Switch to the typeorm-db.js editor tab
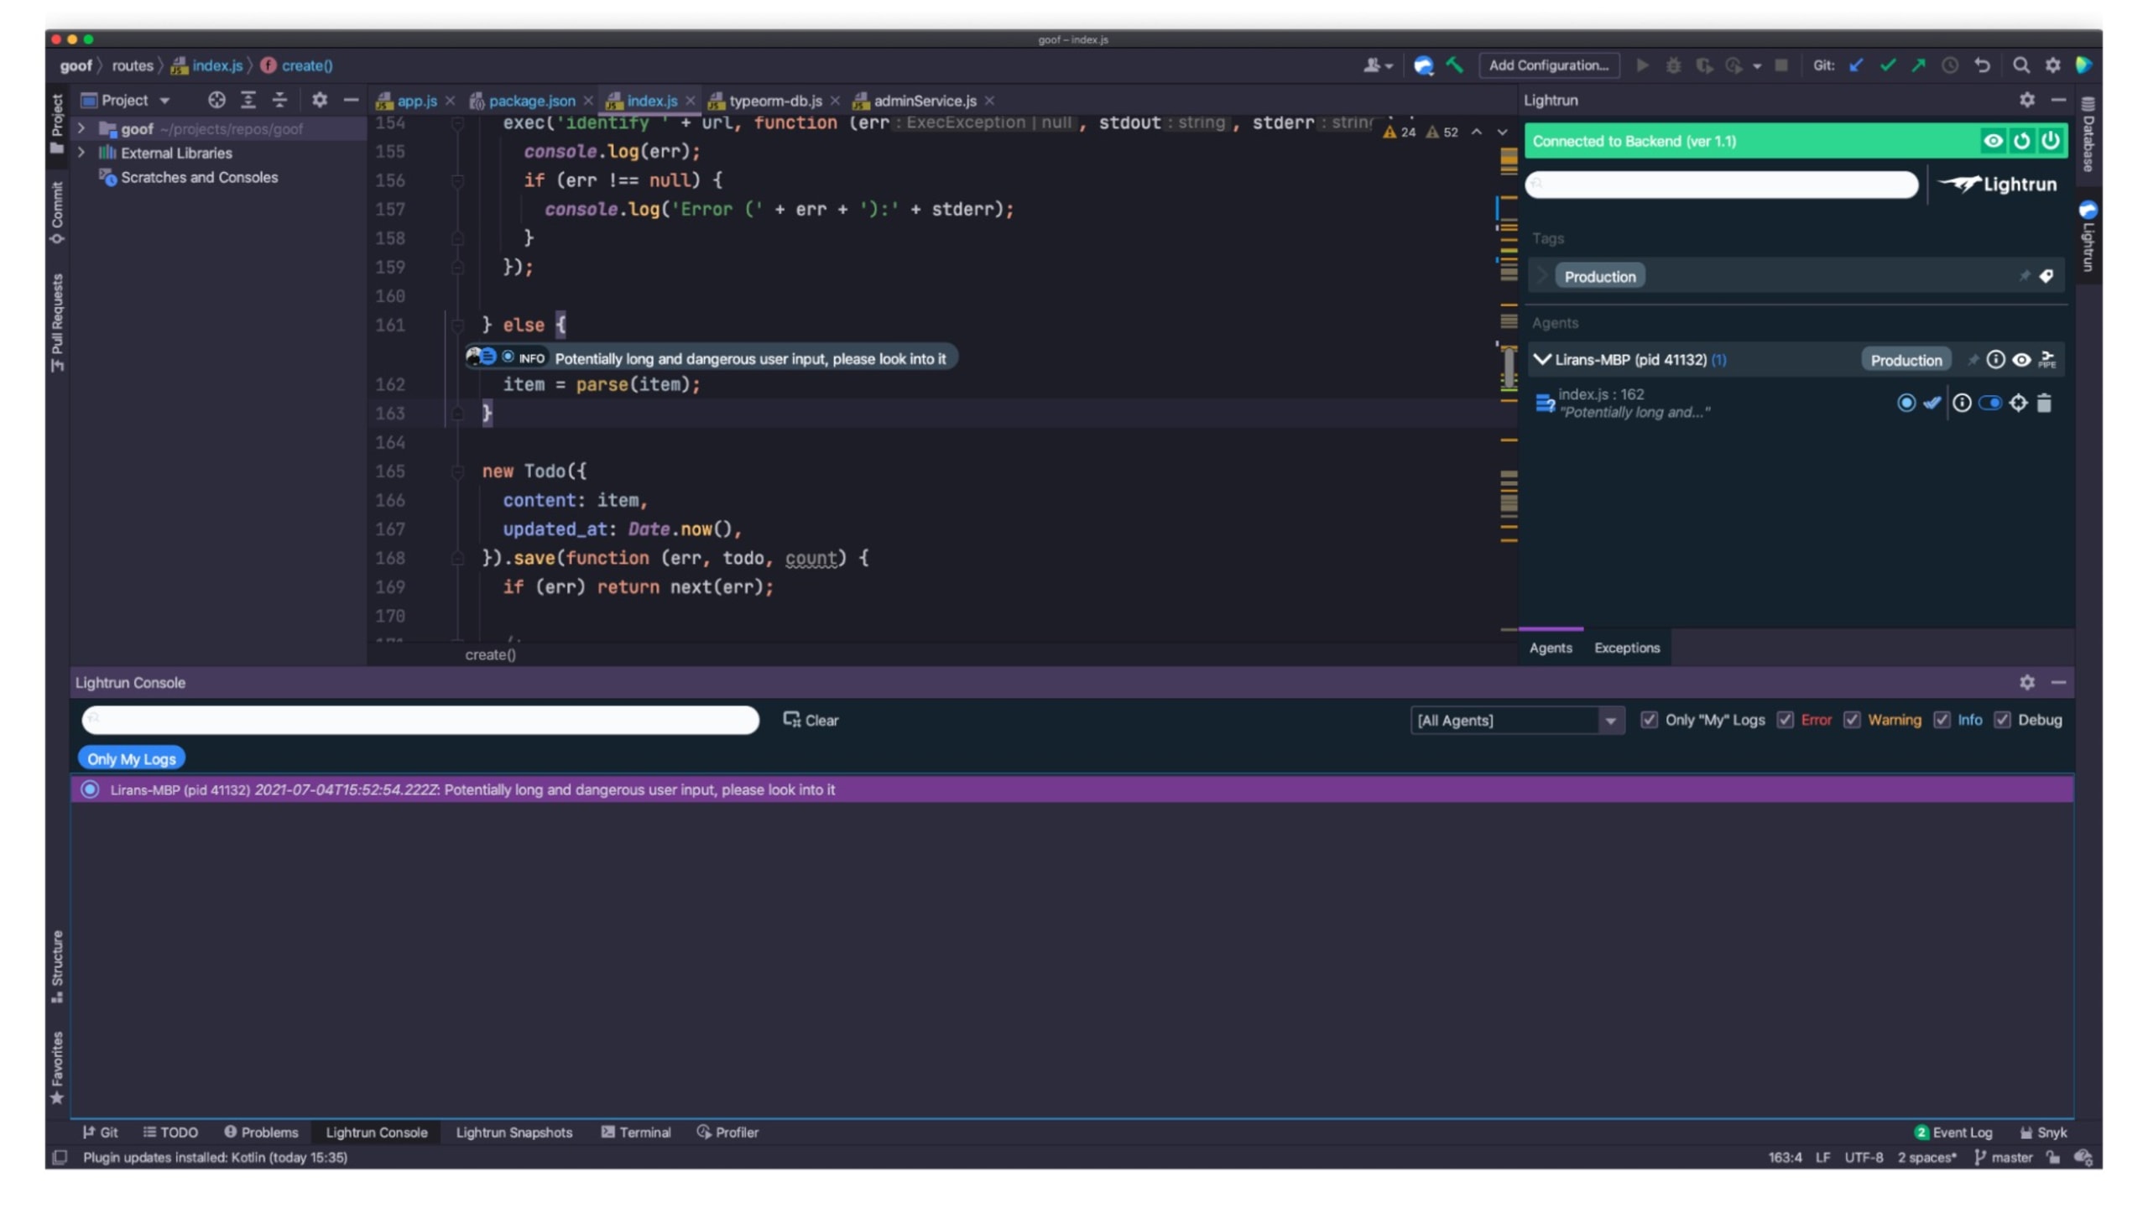 coord(774,101)
